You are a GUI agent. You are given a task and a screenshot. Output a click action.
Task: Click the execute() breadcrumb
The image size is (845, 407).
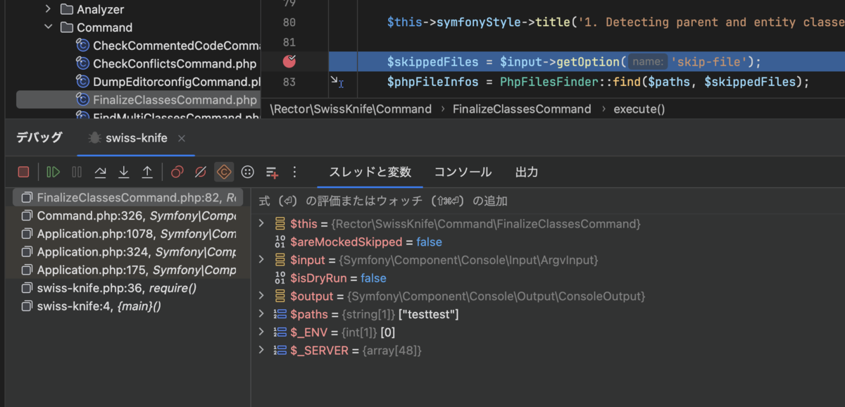pos(639,109)
